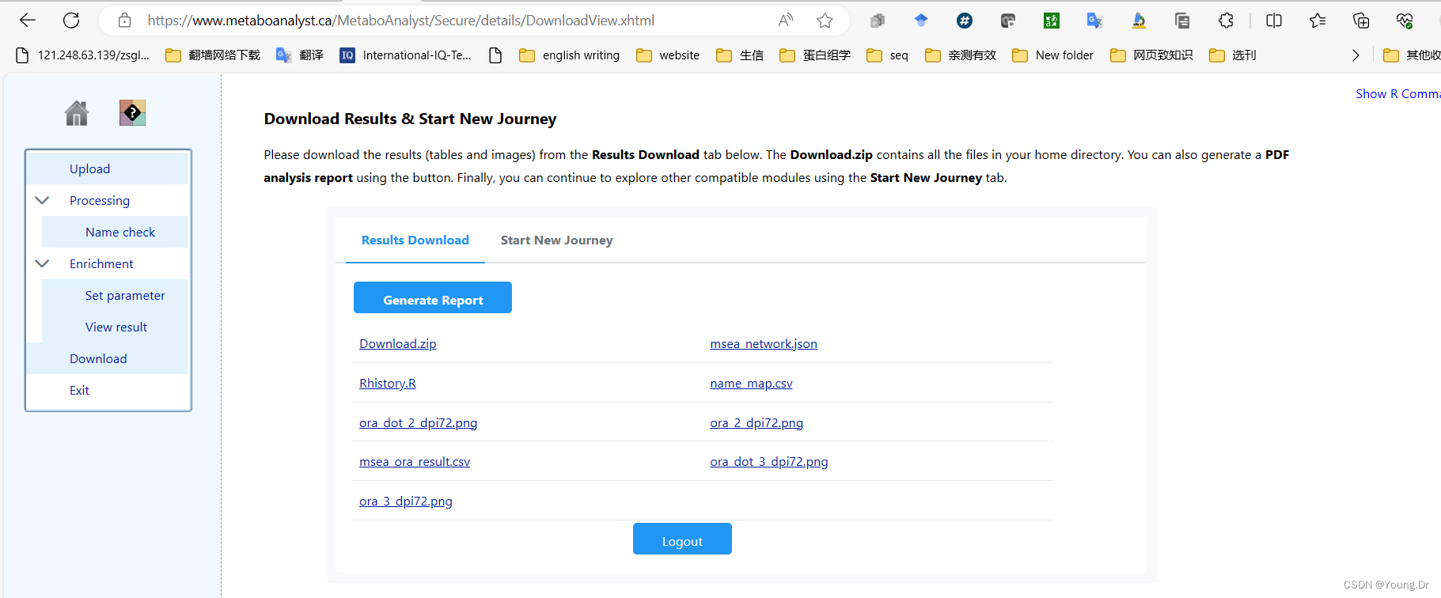
Task: Open Browser essentials heart icon
Action: [1405, 21]
